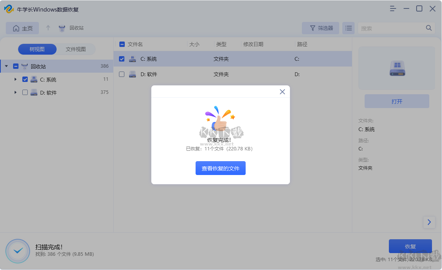Click D: 软件 drive icon in tree
This screenshot has width=442, height=270.
coord(34,92)
